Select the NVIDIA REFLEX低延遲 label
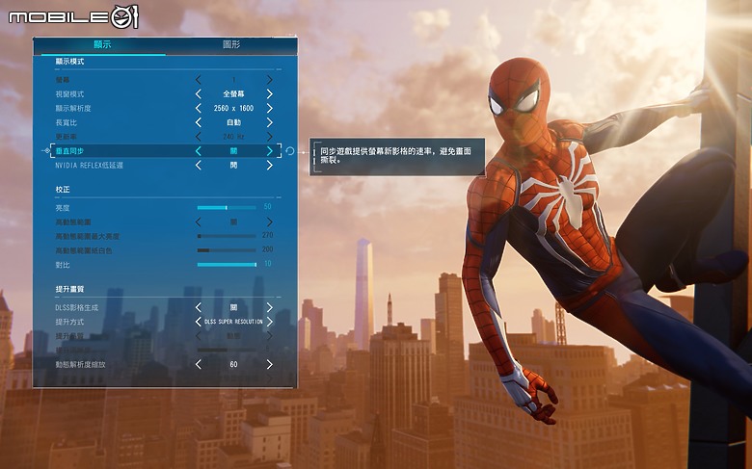This screenshot has height=469, width=752. click(90, 166)
